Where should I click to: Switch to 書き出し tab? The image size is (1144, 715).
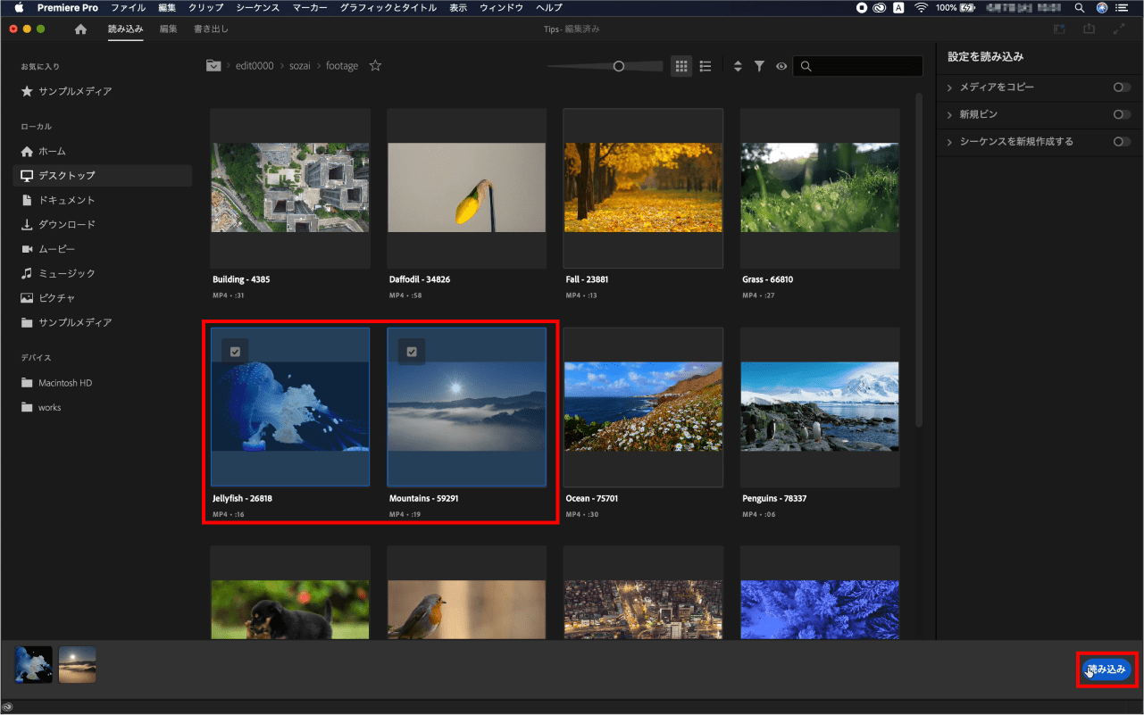pos(211,29)
